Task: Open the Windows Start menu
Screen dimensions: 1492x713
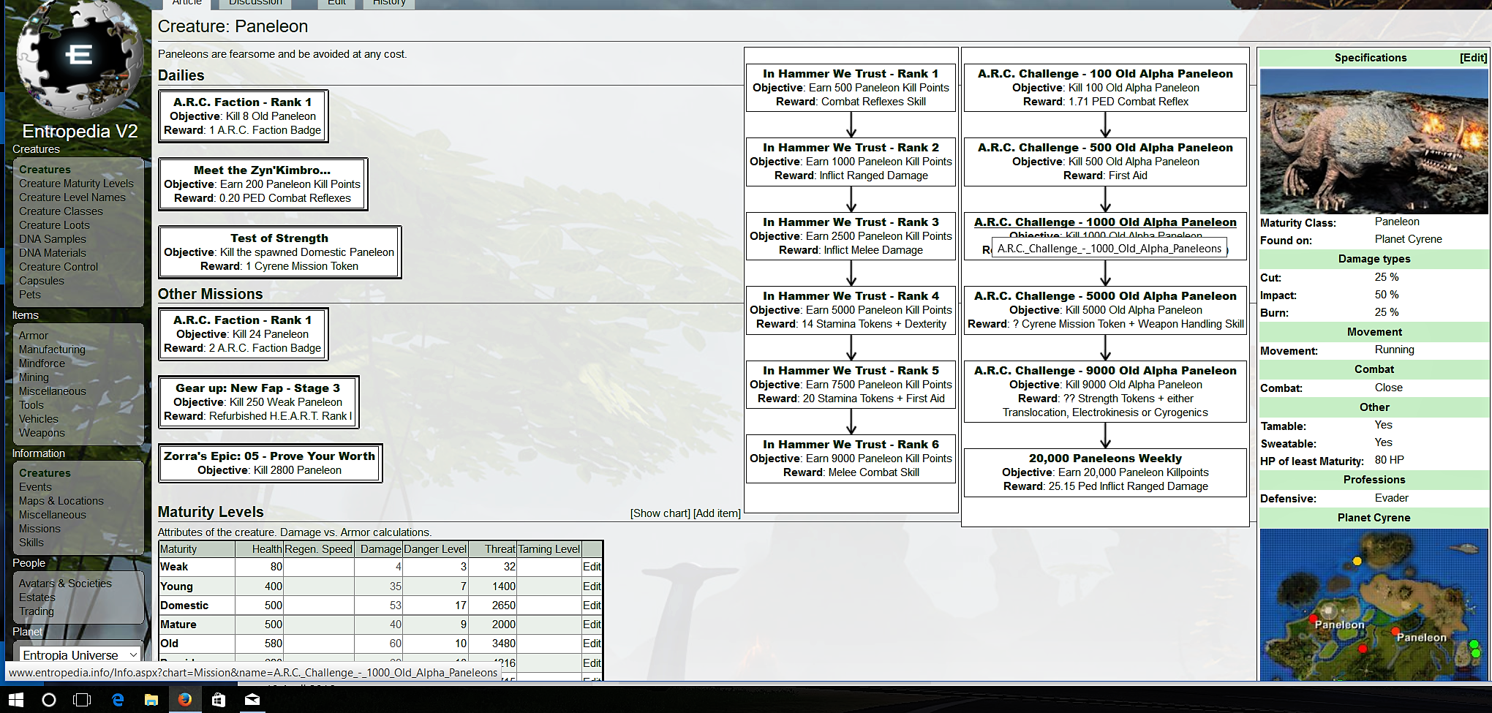Action: coord(16,700)
